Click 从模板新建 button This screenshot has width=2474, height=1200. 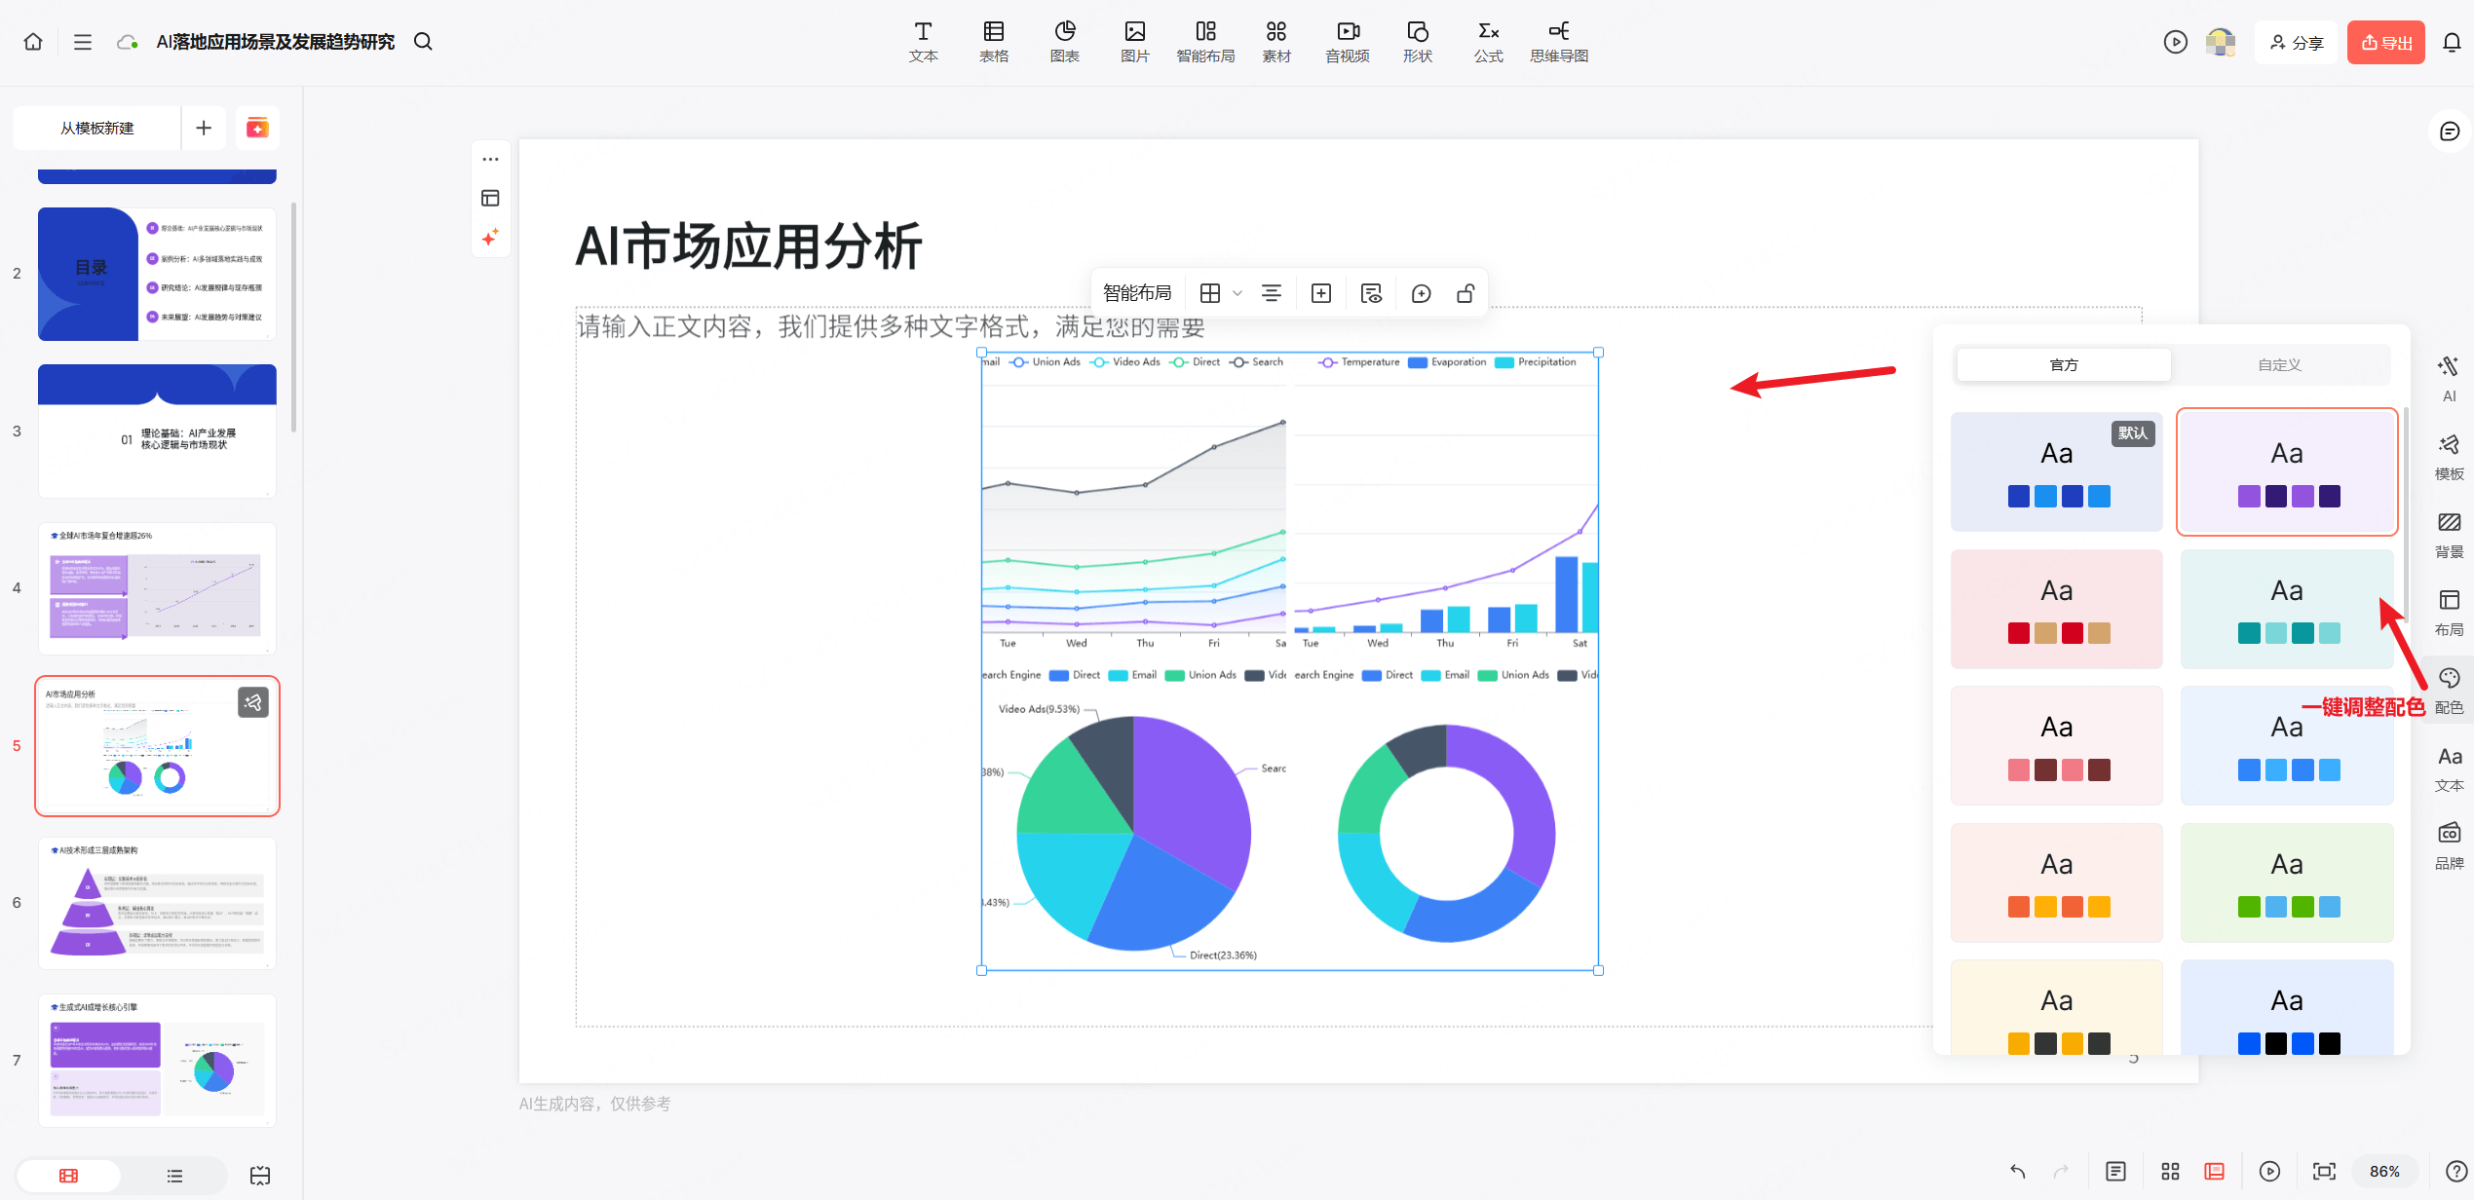97,128
